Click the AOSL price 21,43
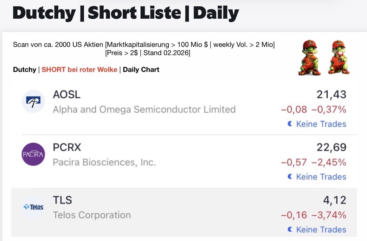The height and width of the screenshot is (241, 367). pos(331,94)
